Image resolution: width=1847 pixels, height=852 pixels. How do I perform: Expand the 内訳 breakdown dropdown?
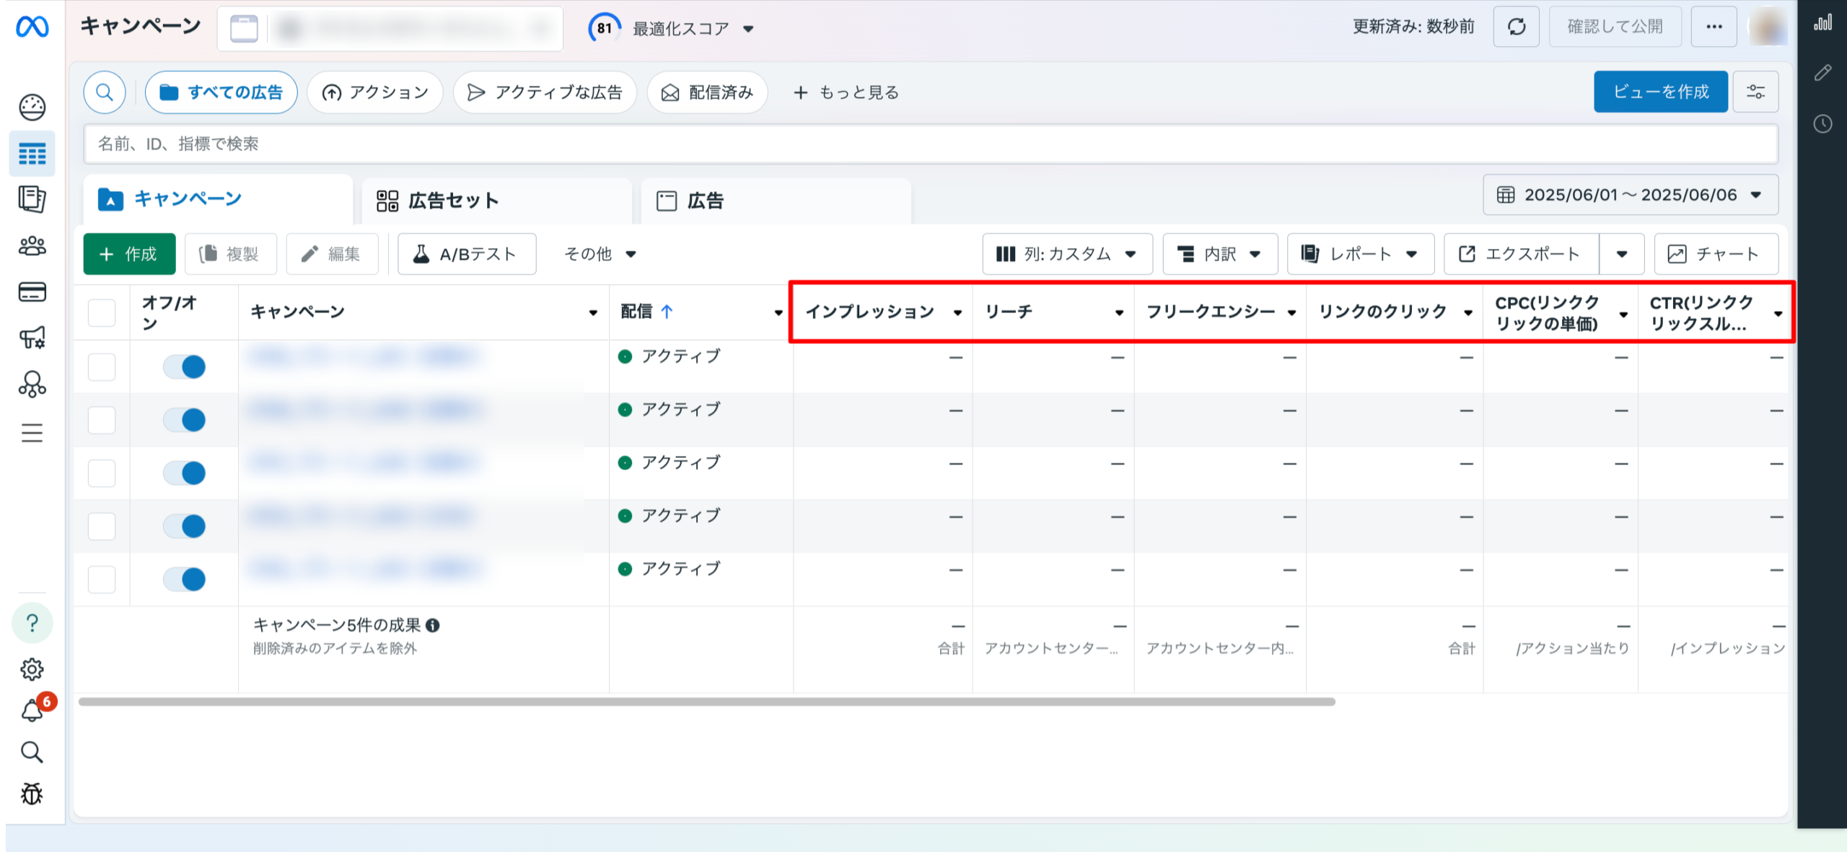coord(1219,254)
